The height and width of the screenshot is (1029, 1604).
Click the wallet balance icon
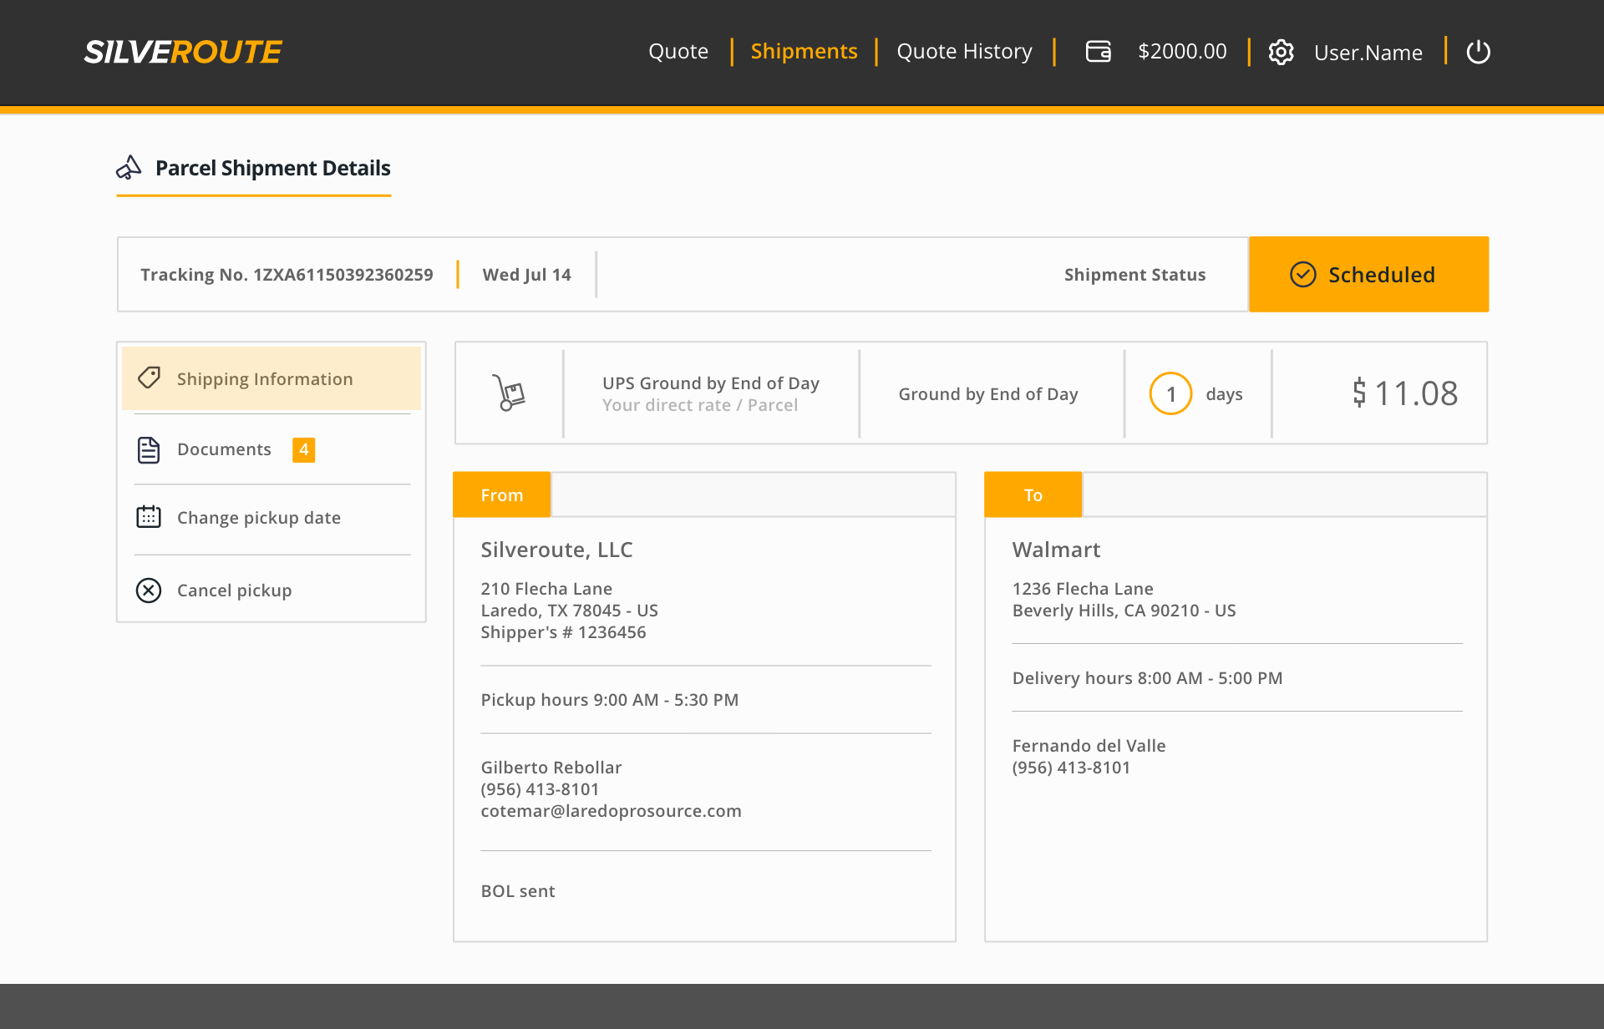pos(1098,52)
